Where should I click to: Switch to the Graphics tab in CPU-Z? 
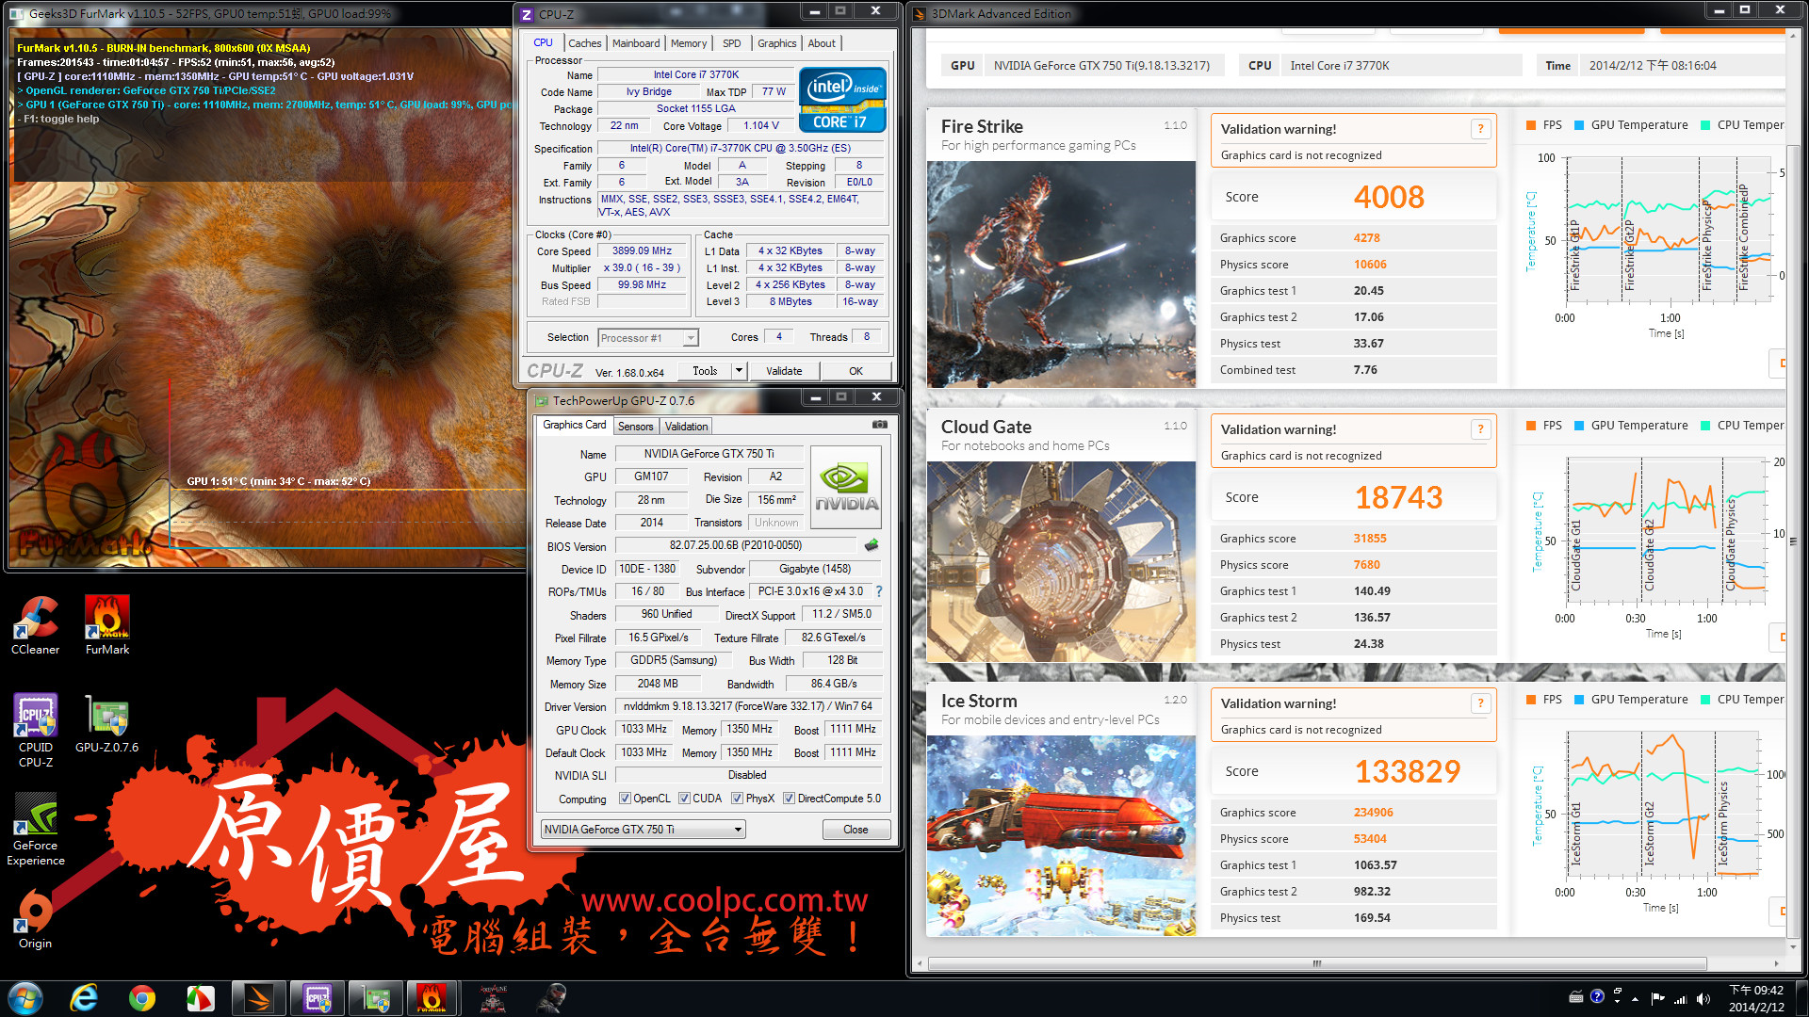(x=776, y=43)
